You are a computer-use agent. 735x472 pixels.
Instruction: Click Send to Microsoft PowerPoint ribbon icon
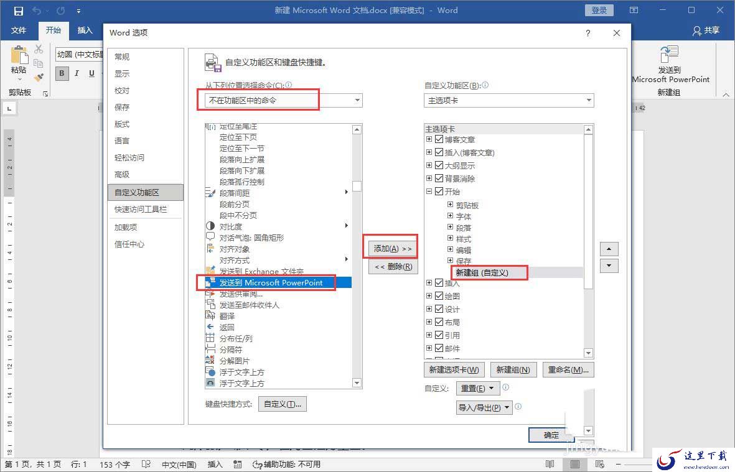click(x=669, y=55)
